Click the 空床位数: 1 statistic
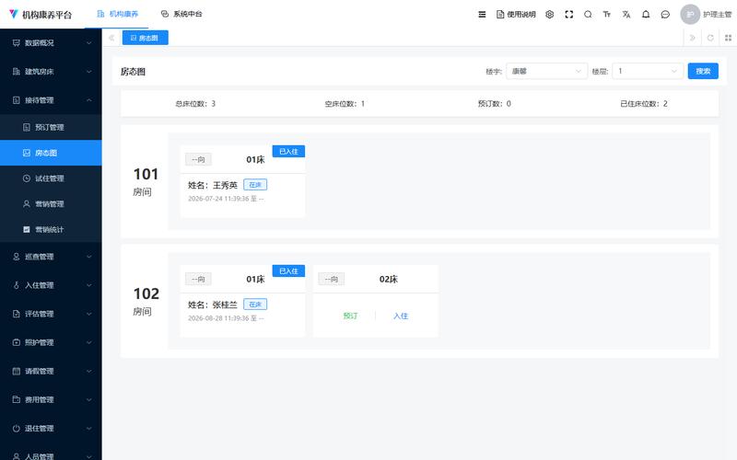 (345, 104)
